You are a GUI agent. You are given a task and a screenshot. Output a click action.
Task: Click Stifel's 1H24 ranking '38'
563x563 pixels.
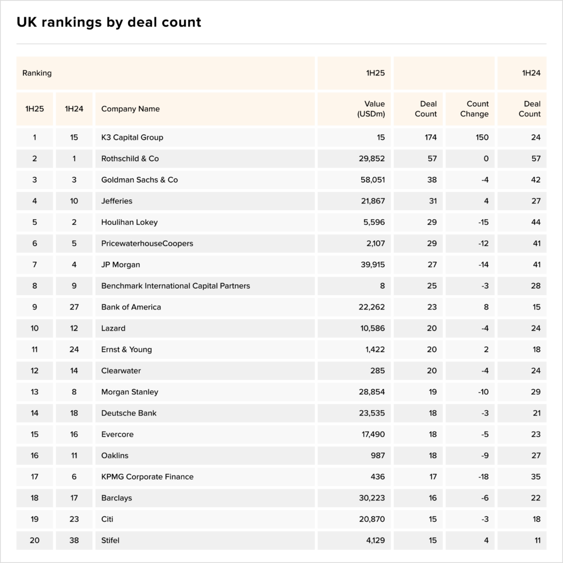[x=74, y=540]
